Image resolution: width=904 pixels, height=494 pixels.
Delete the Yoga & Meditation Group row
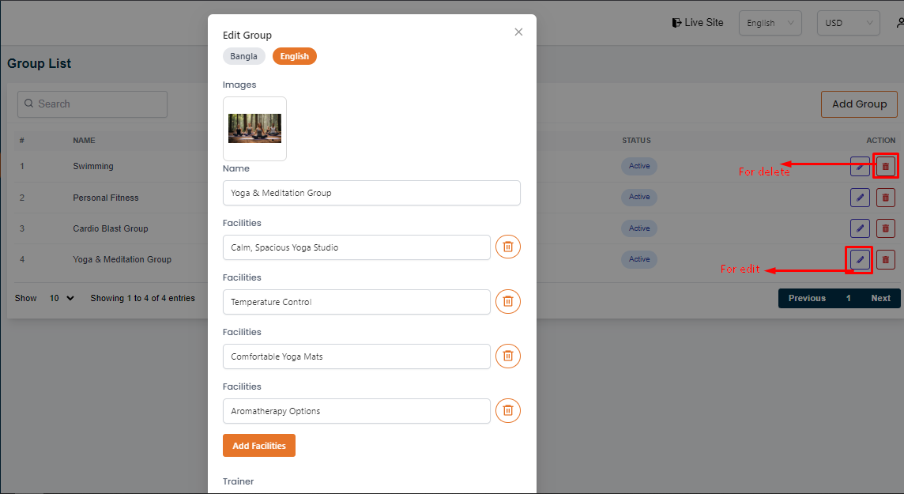coord(886,259)
